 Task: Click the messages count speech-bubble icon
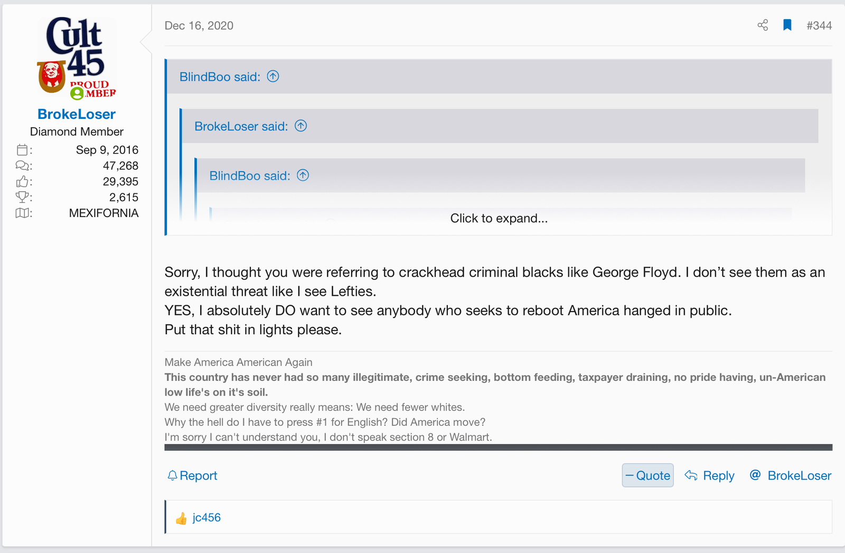[x=22, y=166]
